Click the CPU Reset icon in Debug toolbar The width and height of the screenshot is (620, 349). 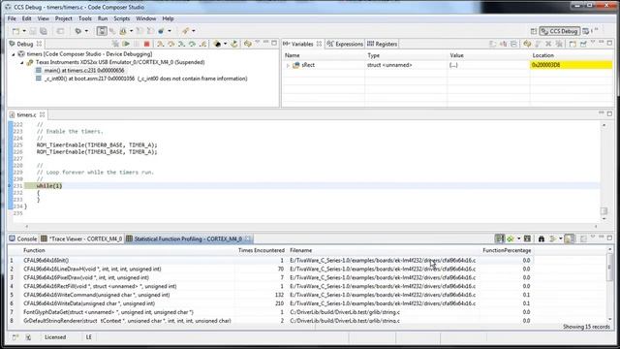[x=217, y=44]
